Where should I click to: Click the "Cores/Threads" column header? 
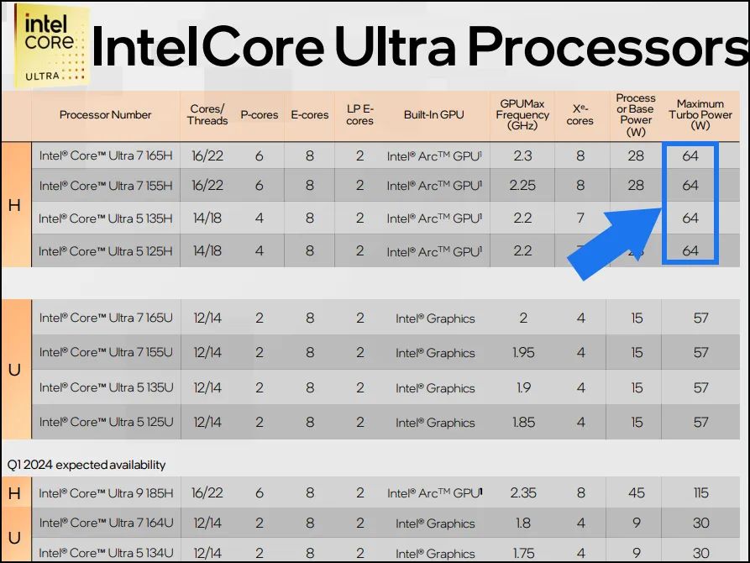[207, 115]
